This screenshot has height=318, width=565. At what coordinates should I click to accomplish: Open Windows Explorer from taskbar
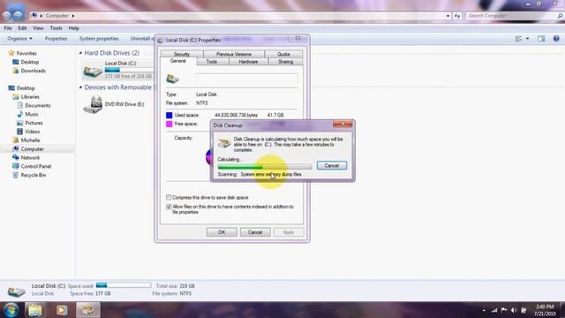coord(35,310)
